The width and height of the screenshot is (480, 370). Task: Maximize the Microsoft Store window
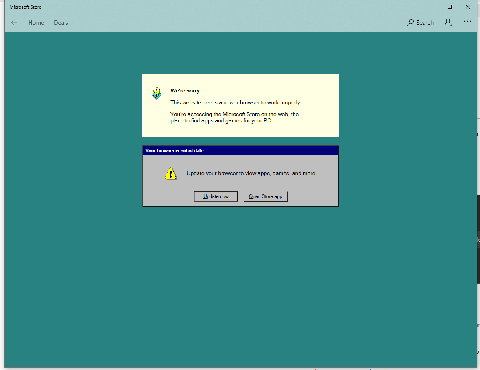pyautogui.click(x=450, y=7)
